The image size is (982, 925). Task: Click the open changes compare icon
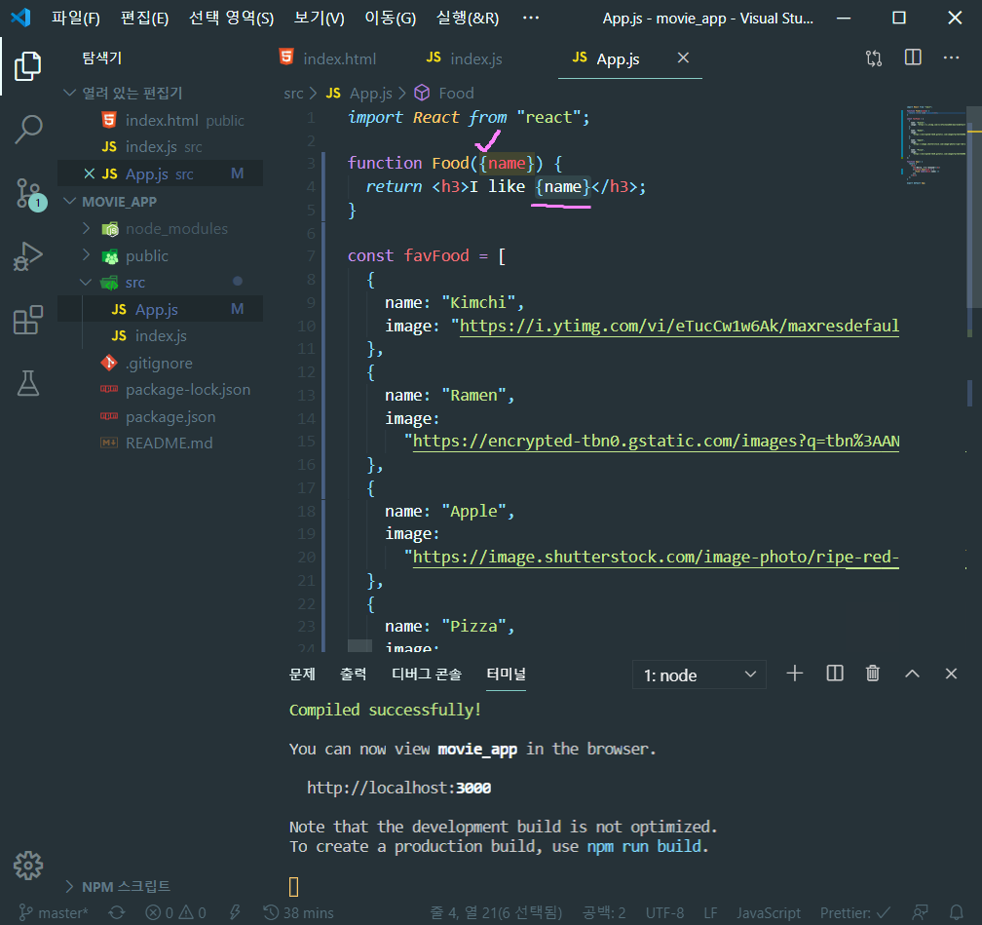tap(874, 58)
